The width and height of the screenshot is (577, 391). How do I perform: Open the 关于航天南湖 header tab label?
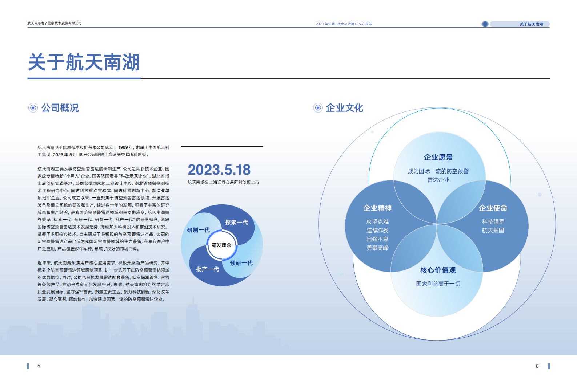coord(531,24)
